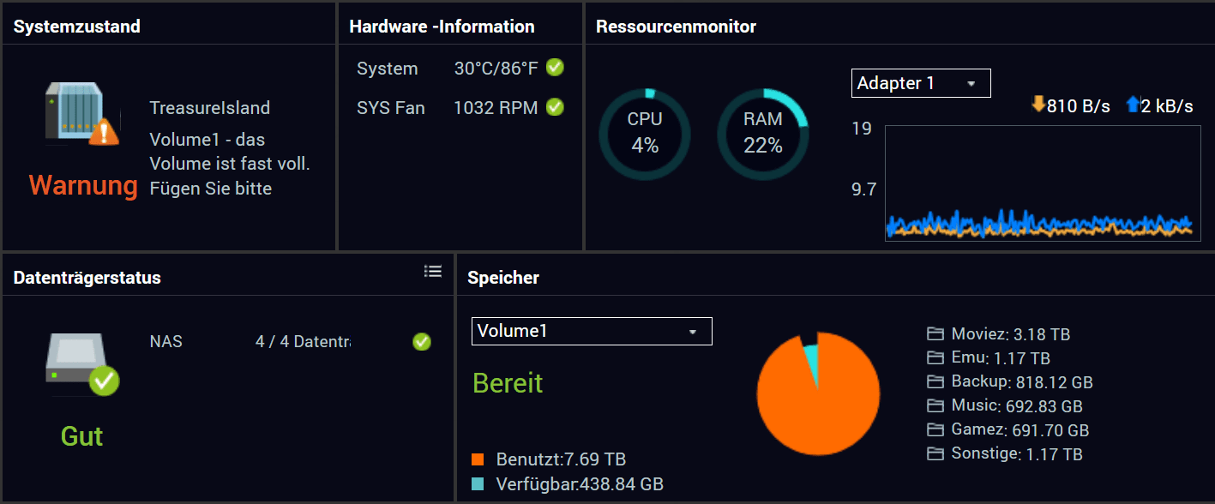Click the RAM 22% usage gauge

coord(763,134)
